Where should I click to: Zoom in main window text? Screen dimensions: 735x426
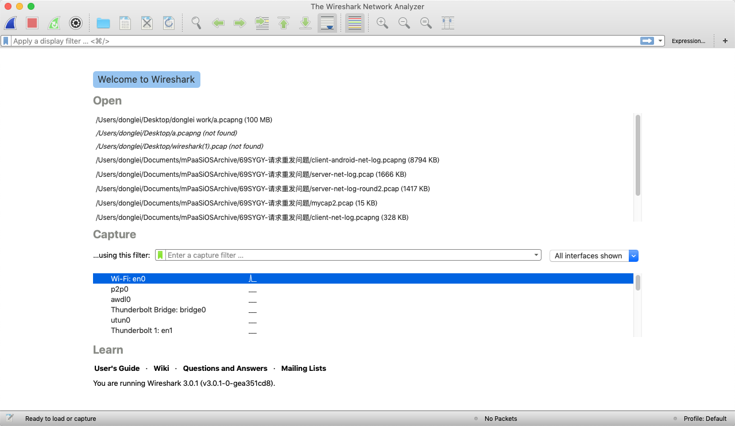click(x=382, y=23)
